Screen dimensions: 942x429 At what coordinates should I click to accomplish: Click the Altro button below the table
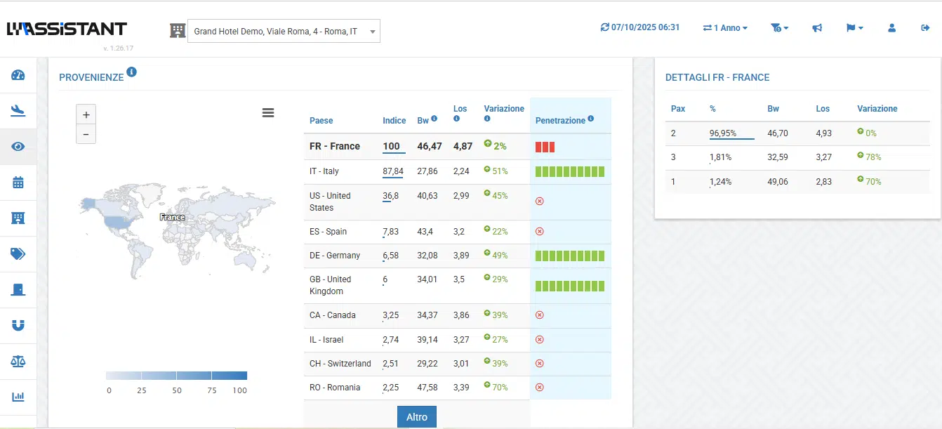tap(416, 417)
